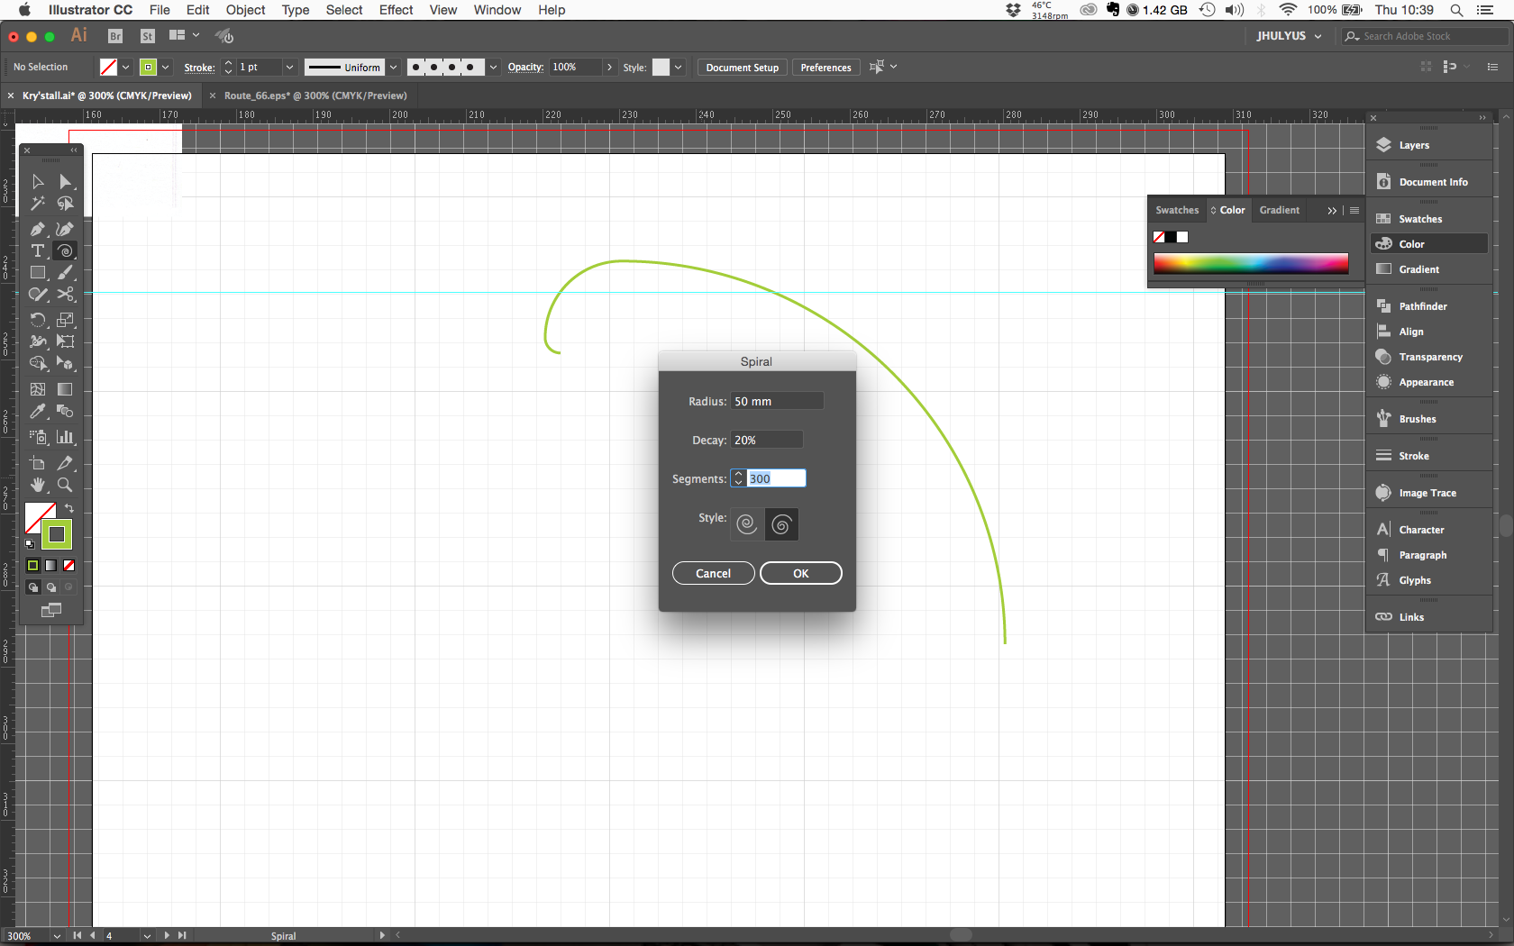Select the Shape Builder tool
The image size is (1514, 946).
coord(38,363)
